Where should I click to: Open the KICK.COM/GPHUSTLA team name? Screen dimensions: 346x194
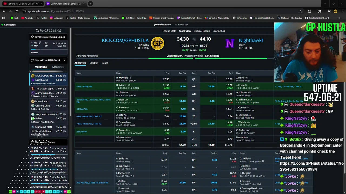[x=125, y=40]
